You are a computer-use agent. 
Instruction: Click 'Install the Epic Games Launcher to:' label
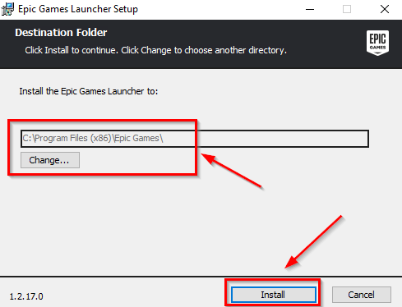(x=89, y=91)
